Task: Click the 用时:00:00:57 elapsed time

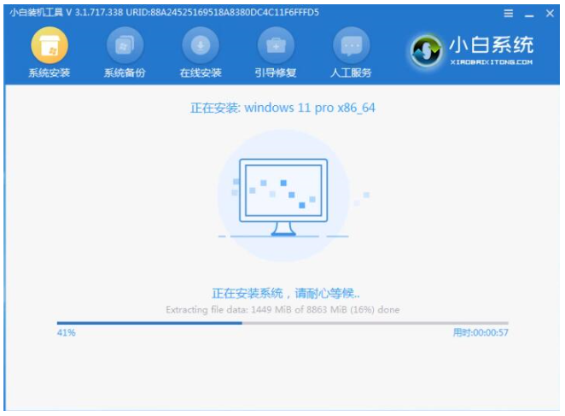Action: pyautogui.click(x=481, y=332)
